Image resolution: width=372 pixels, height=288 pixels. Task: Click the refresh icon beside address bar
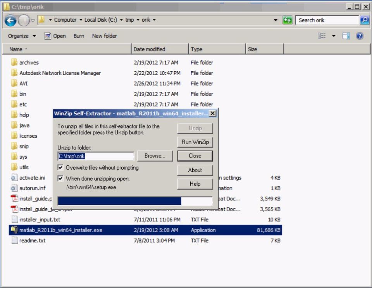(287, 20)
